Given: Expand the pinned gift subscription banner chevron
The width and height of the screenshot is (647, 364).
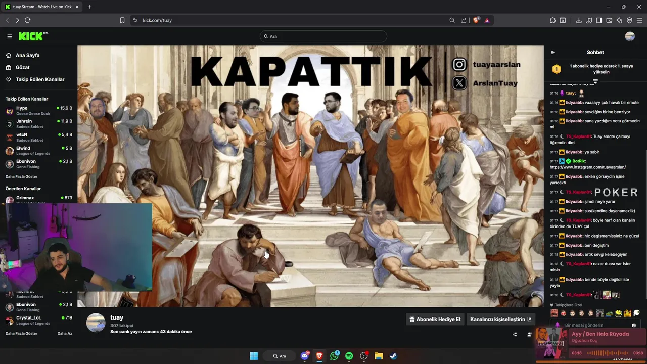Looking at the screenshot, I should (595, 81).
